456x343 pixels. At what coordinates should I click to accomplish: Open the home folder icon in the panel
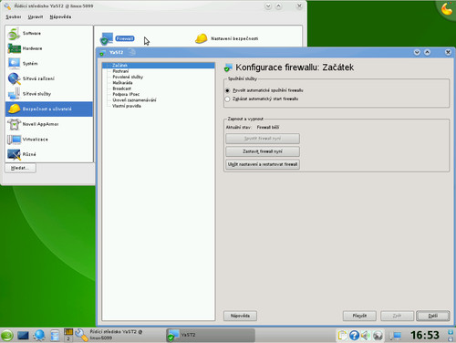55,336
